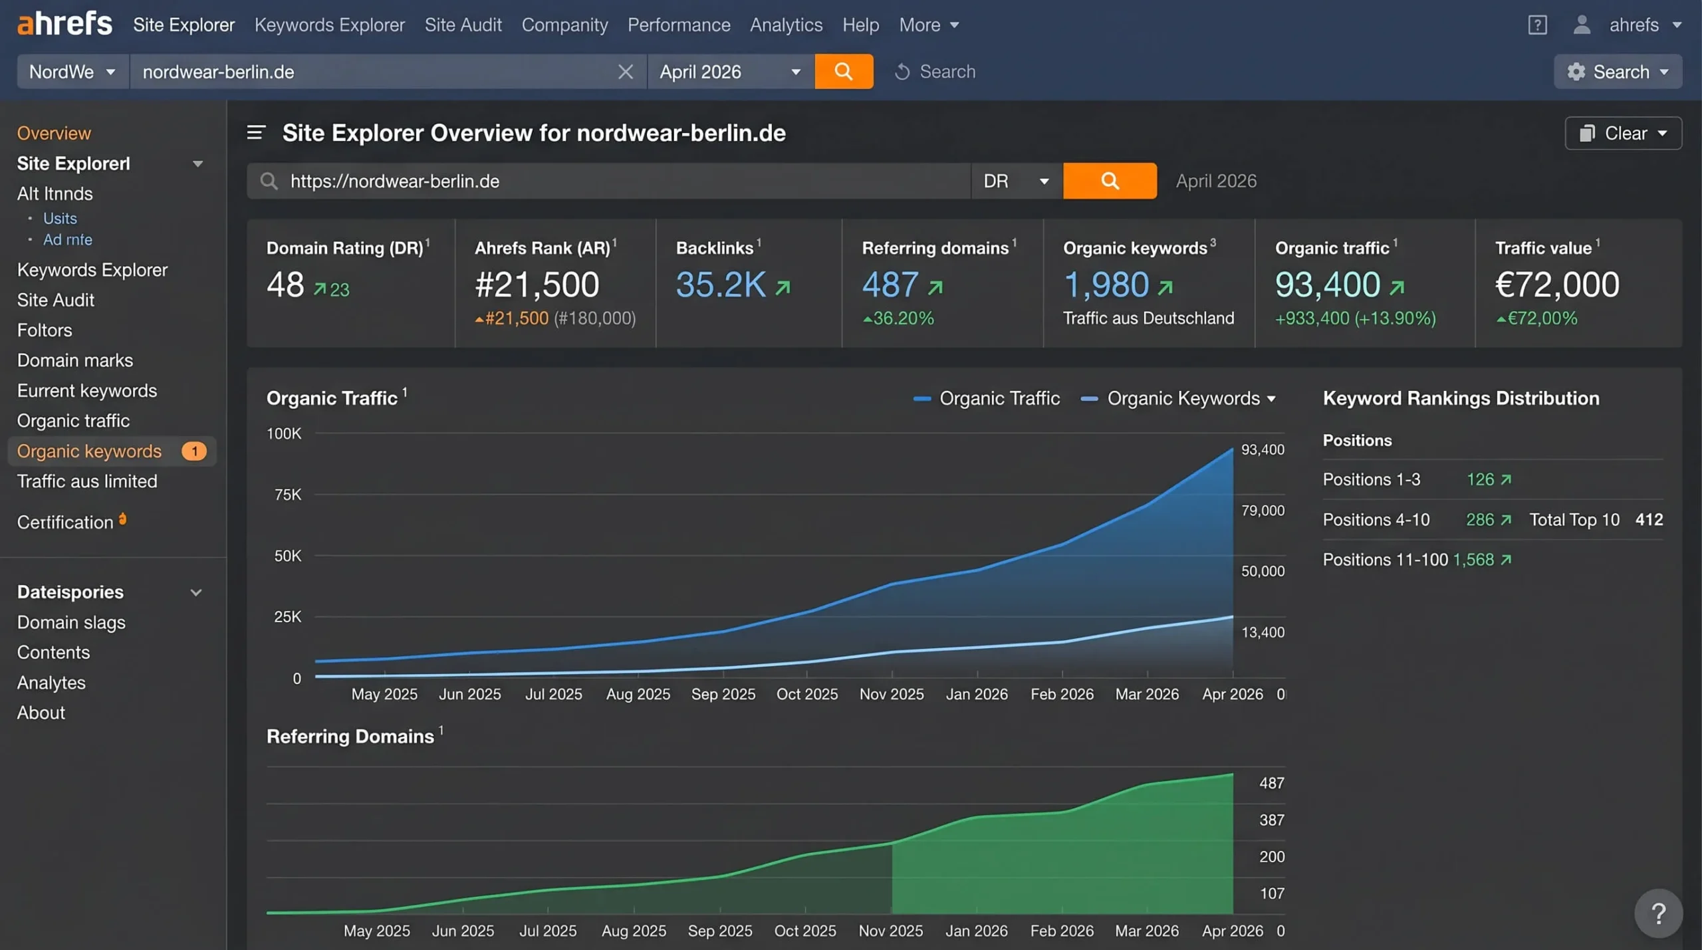Open the round help bubble at bottom right
This screenshot has height=950, width=1702.
(1658, 913)
